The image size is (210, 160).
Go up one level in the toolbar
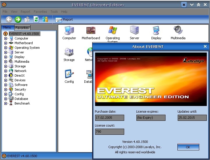coord(27,19)
